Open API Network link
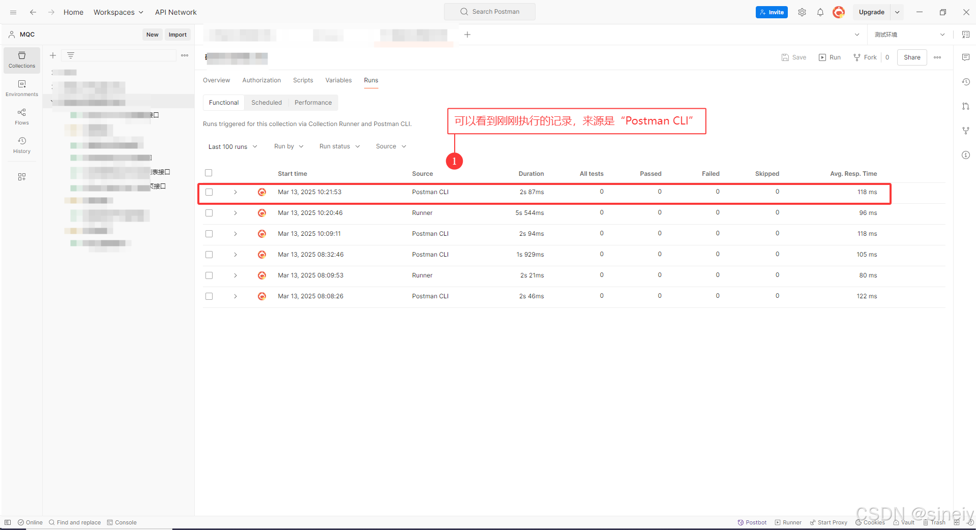Viewport: 976px width, 530px height. (176, 12)
